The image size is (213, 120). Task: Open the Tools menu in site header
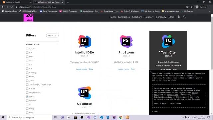113,17
